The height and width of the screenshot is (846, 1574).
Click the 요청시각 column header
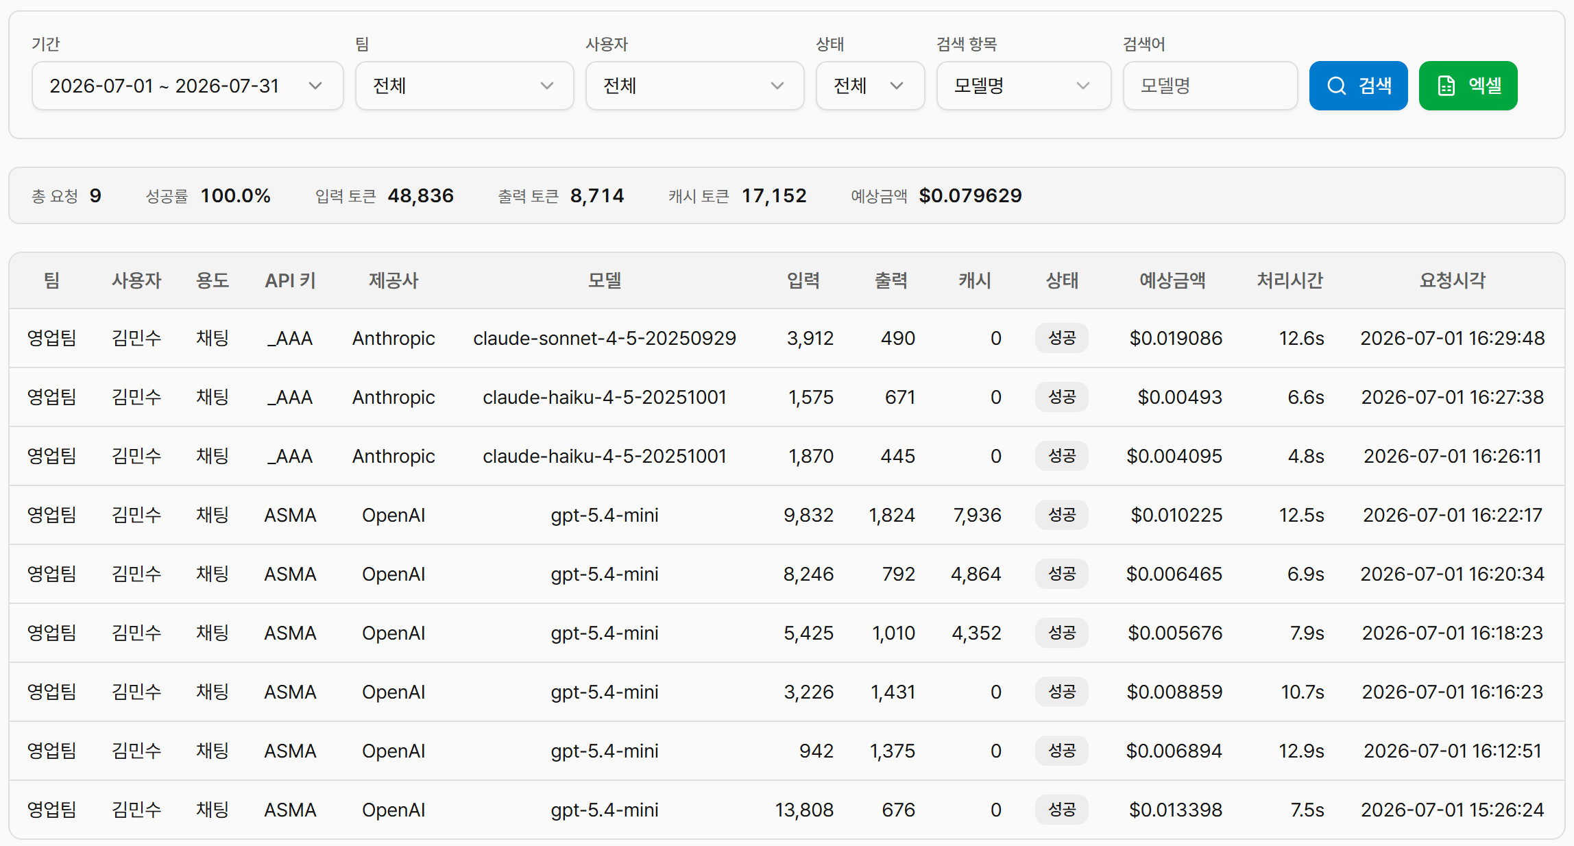[1453, 280]
